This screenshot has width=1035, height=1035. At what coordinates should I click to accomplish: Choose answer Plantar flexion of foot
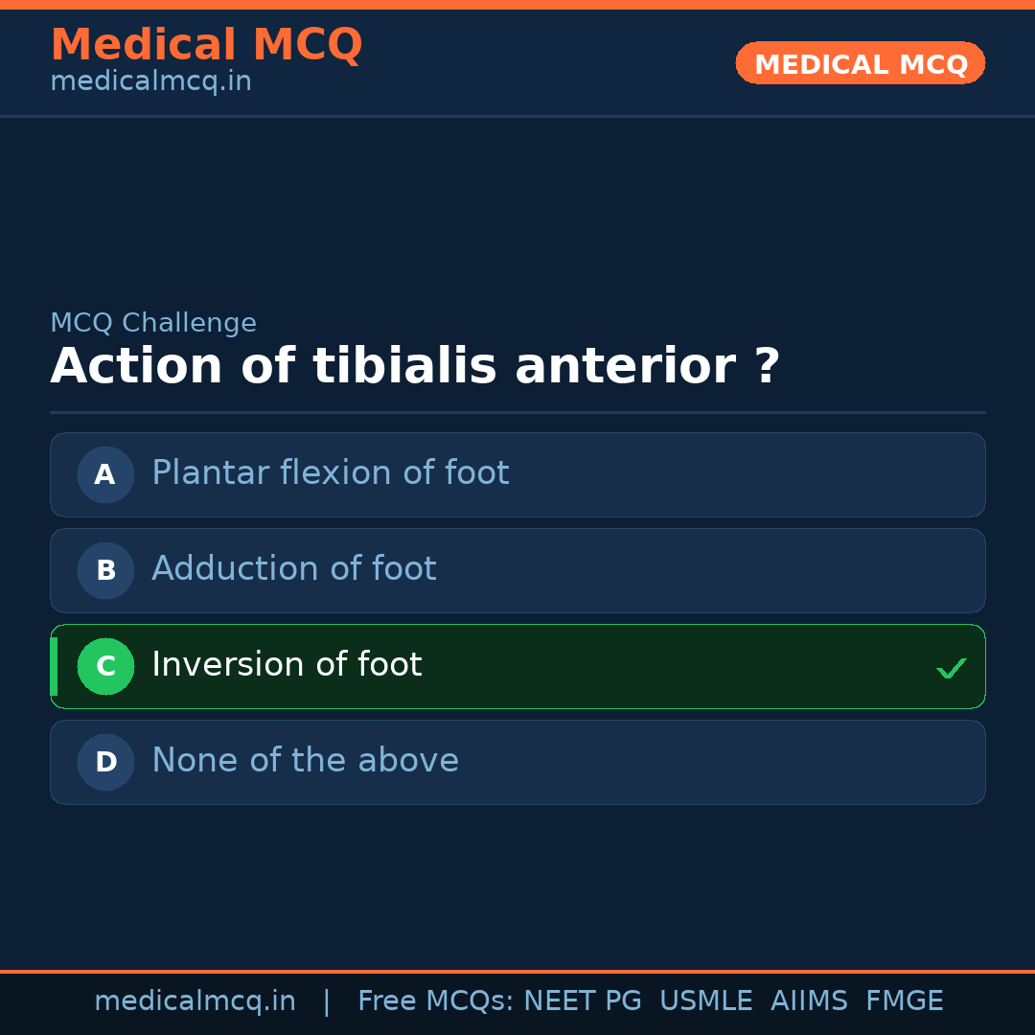330,473
